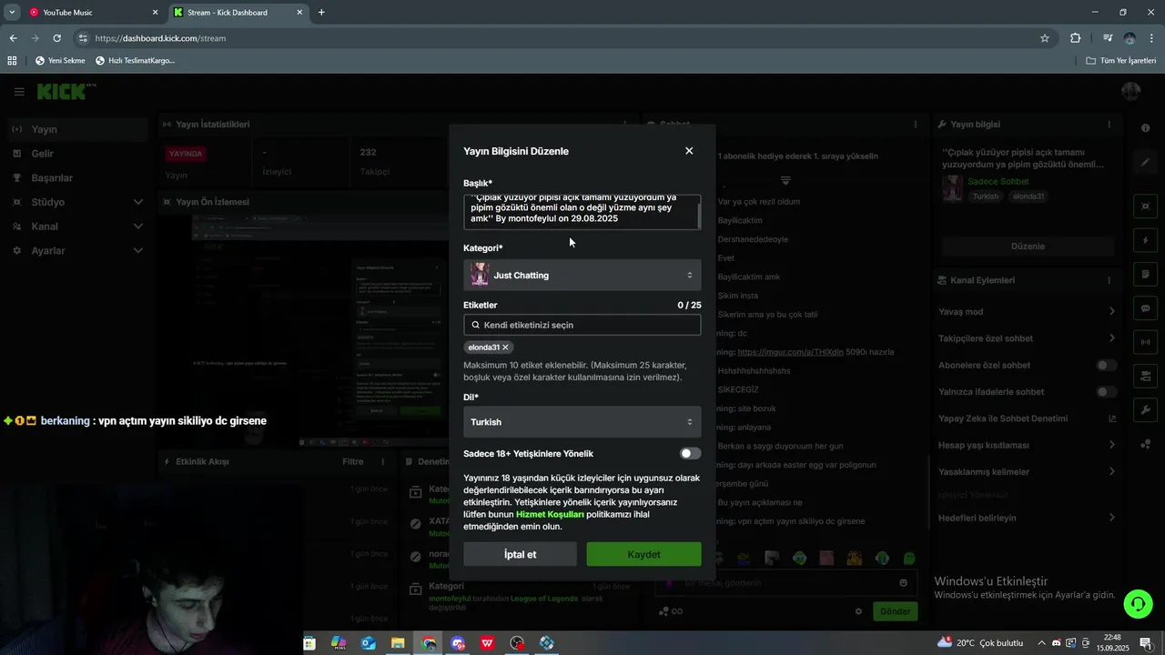The image size is (1165, 655).
Task: Open the Yeni Sekme bookmark
Action: pos(60,60)
